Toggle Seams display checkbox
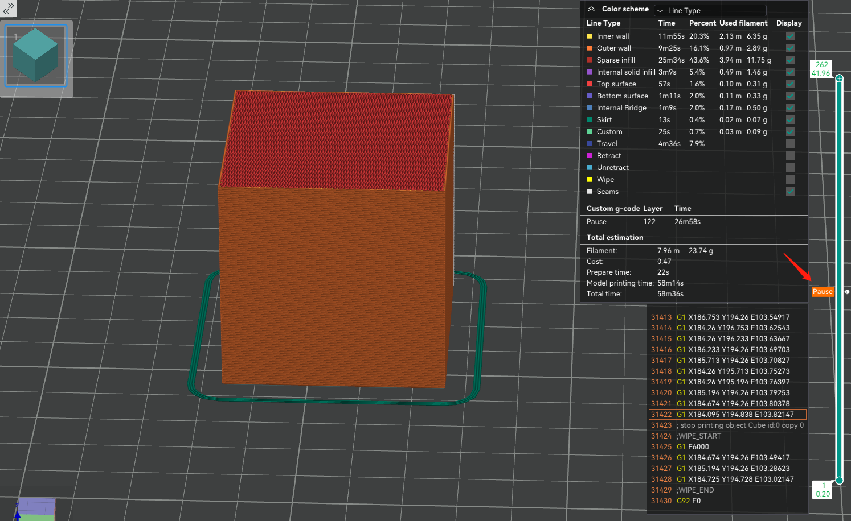This screenshot has width=851, height=521. point(790,192)
